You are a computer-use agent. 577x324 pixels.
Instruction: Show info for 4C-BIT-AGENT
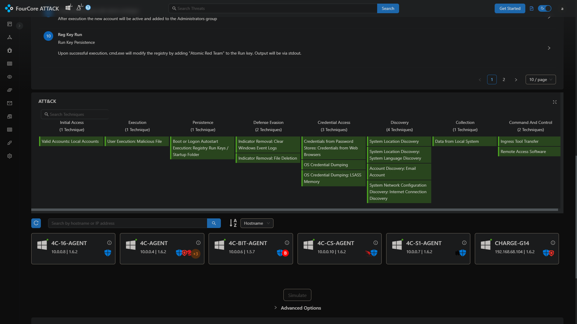point(287,243)
